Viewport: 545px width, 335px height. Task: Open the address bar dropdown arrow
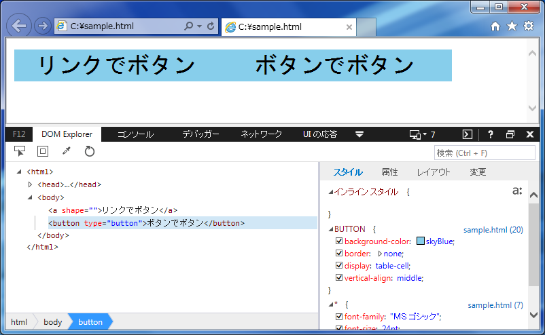point(199,26)
